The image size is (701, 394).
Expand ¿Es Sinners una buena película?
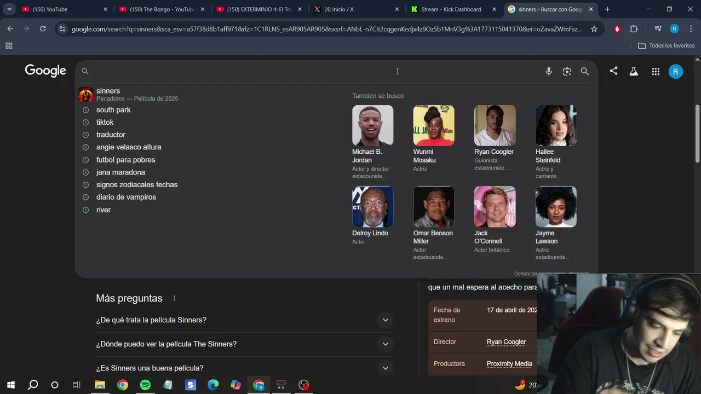245,368
